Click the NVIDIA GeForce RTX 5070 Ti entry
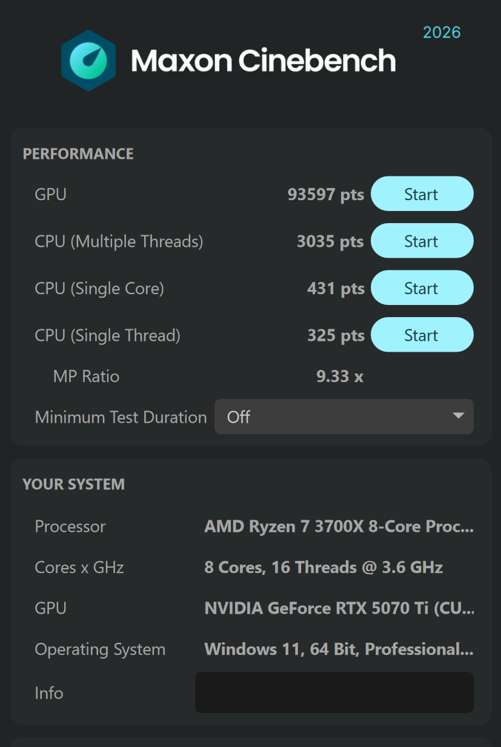 point(339,608)
